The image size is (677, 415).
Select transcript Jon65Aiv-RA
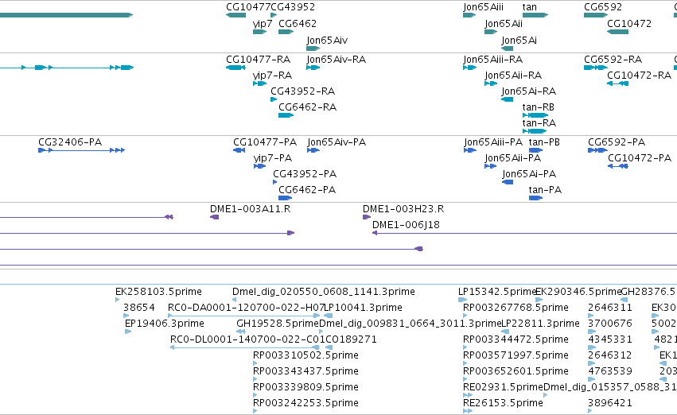[x=337, y=60]
